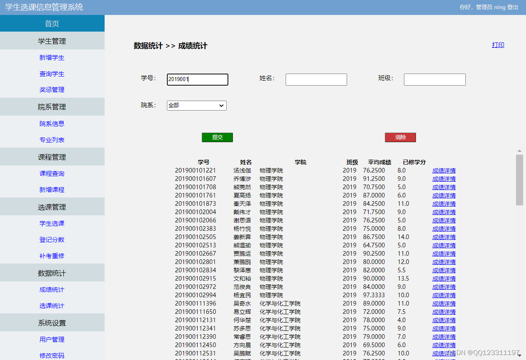Screen dimensions: 526x360
Task: Go to 课程查询
Action: [52, 174]
